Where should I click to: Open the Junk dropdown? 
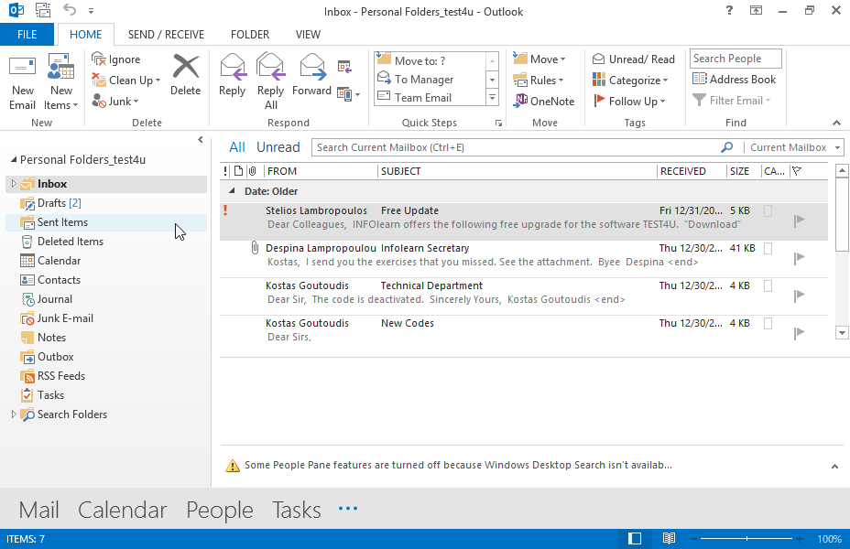(115, 102)
